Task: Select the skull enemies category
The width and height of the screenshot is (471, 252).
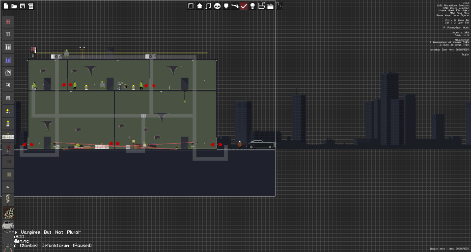Action: (217, 6)
